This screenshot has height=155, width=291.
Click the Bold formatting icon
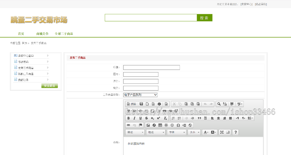[128, 118]
